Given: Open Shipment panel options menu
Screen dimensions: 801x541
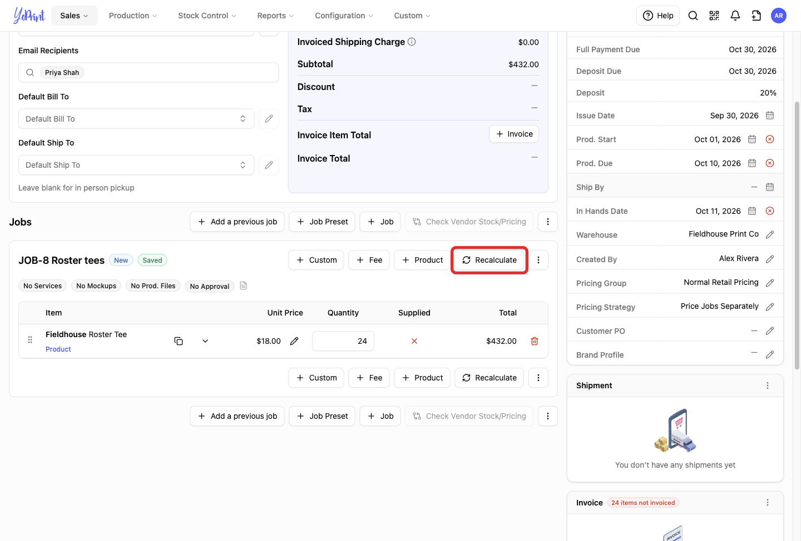Looking at the screenshot, I should [768, 385].
